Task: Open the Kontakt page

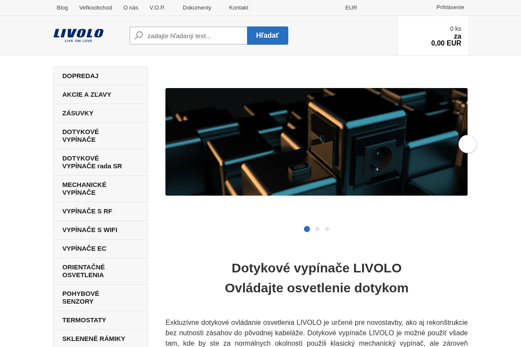Action: tap(239, 7)
